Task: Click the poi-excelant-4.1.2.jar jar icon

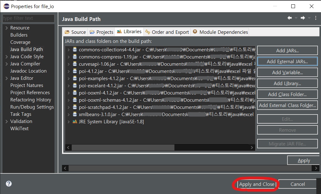Action: [75, 85]
